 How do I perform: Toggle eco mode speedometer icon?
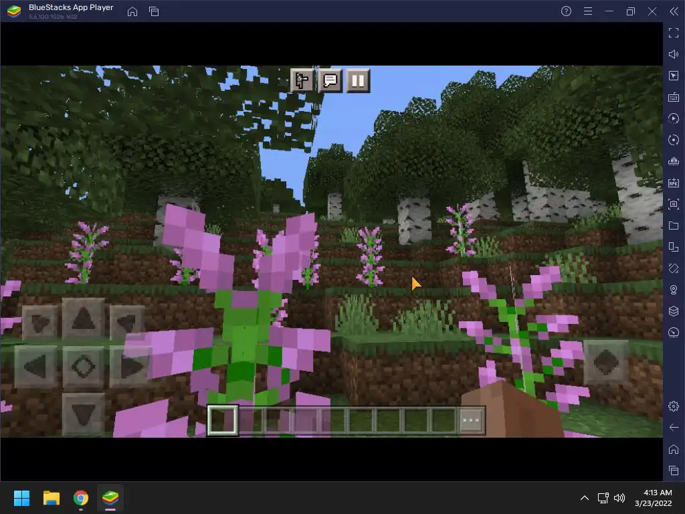pos(674,333)
